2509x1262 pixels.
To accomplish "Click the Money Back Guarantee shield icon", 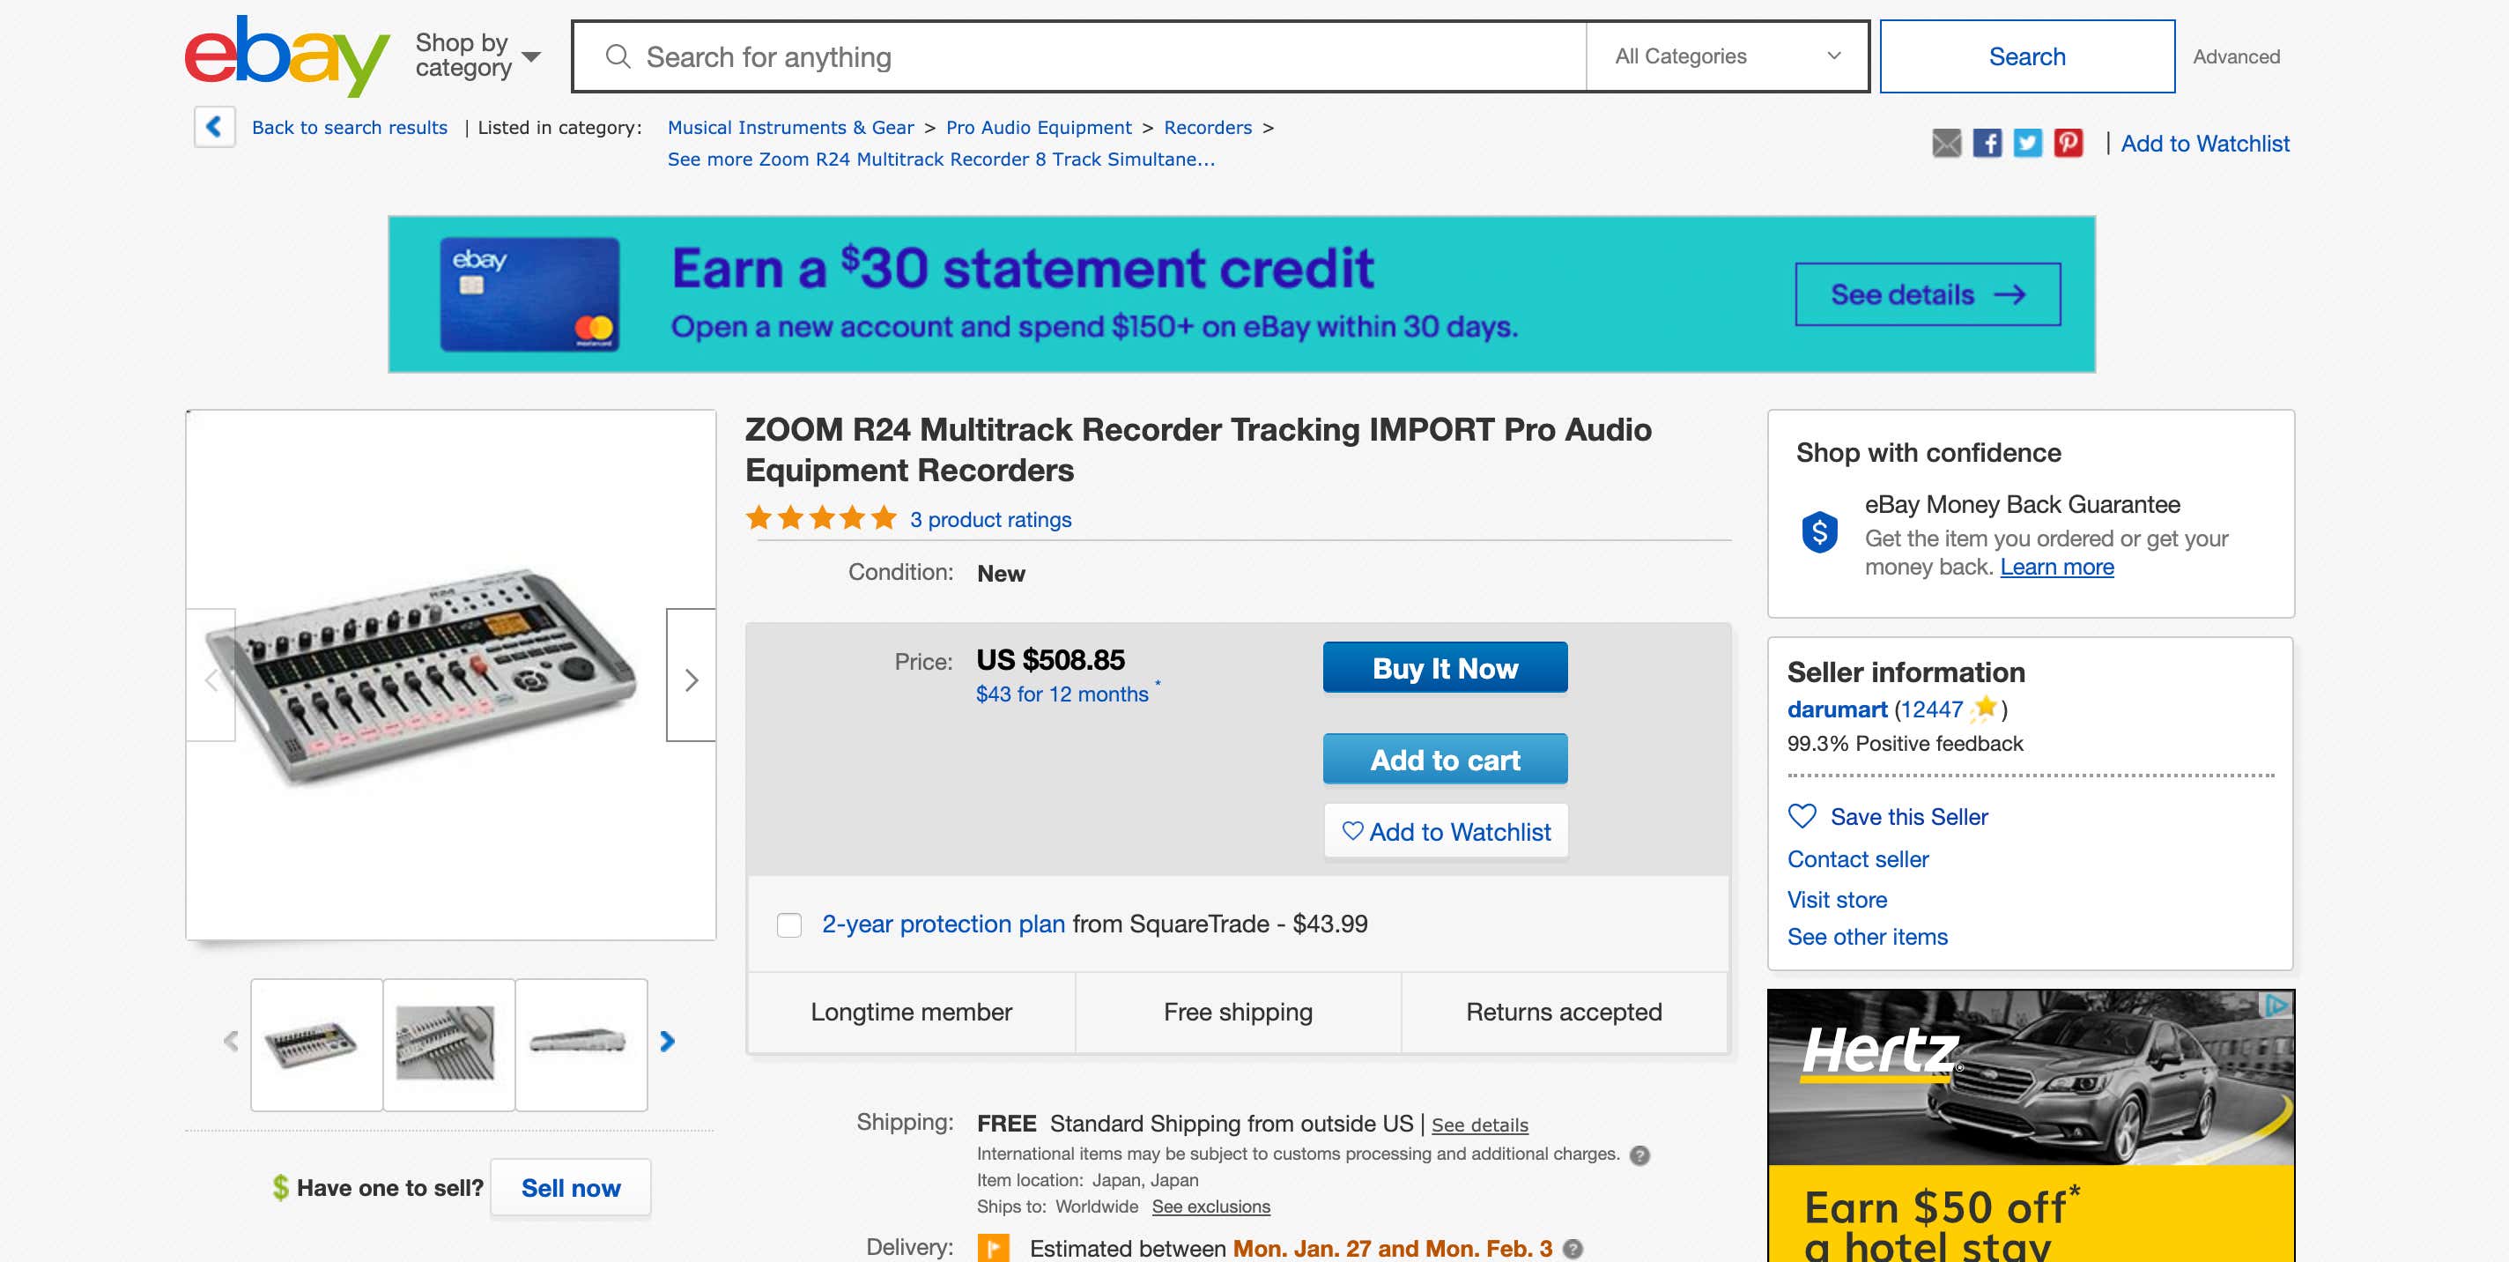I will [1819, 532].
